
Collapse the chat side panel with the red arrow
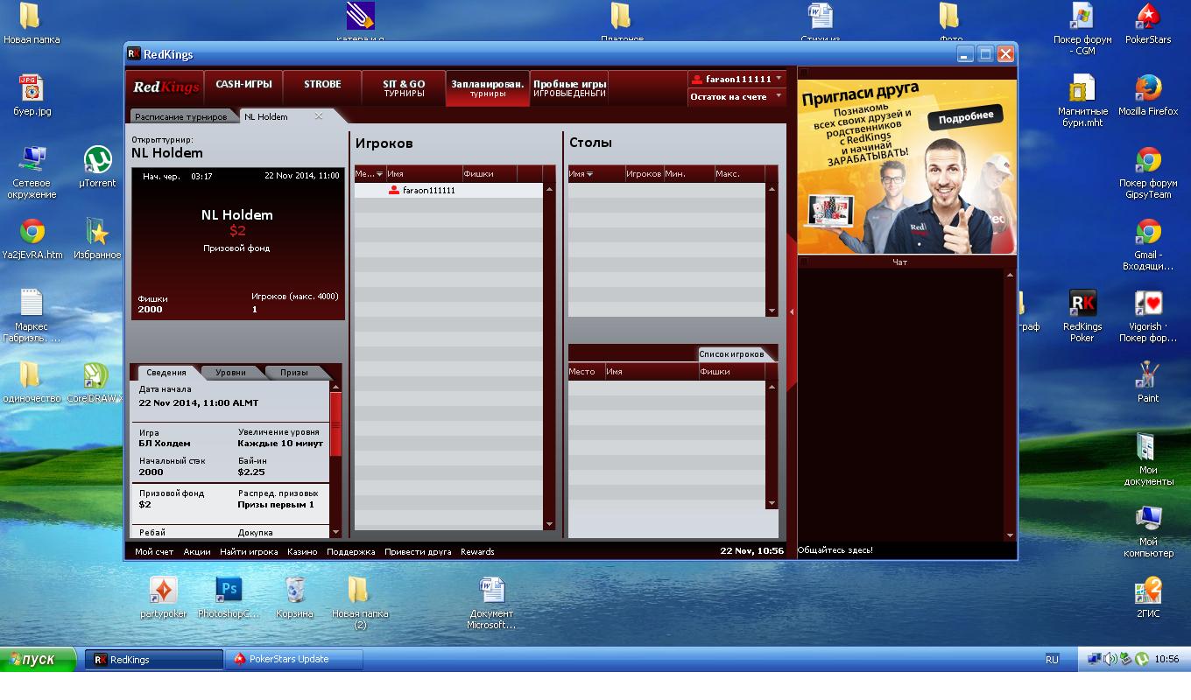(x=792, y=311)
